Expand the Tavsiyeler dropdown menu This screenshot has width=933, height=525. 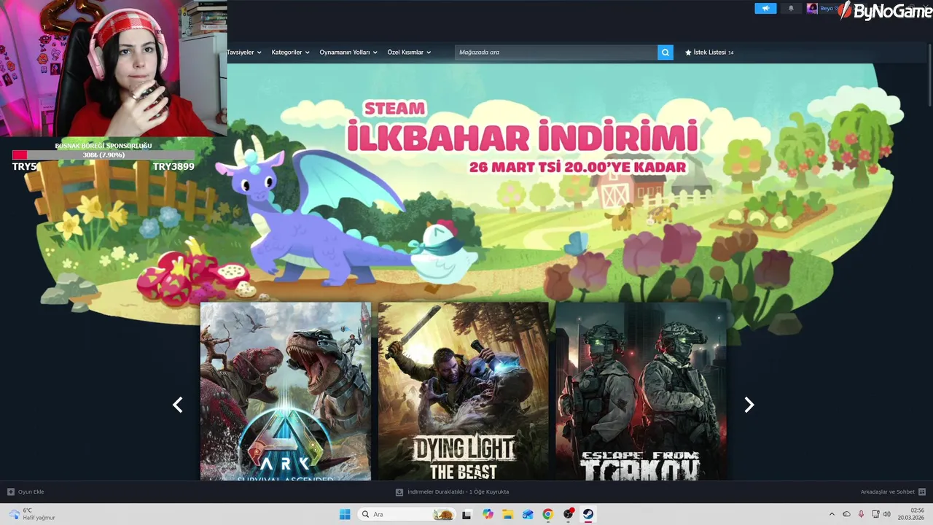pyautogui.click(x=244, y=52)
